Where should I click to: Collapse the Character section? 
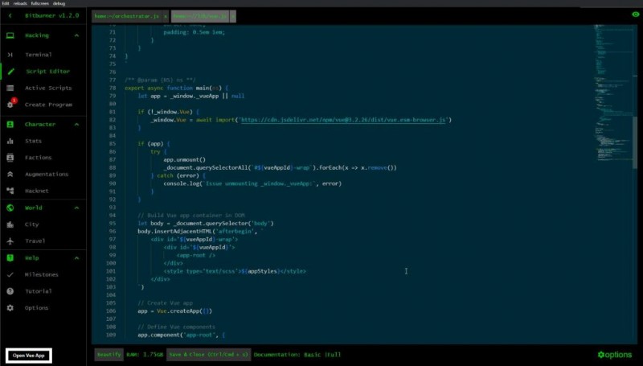coord(76,125)
